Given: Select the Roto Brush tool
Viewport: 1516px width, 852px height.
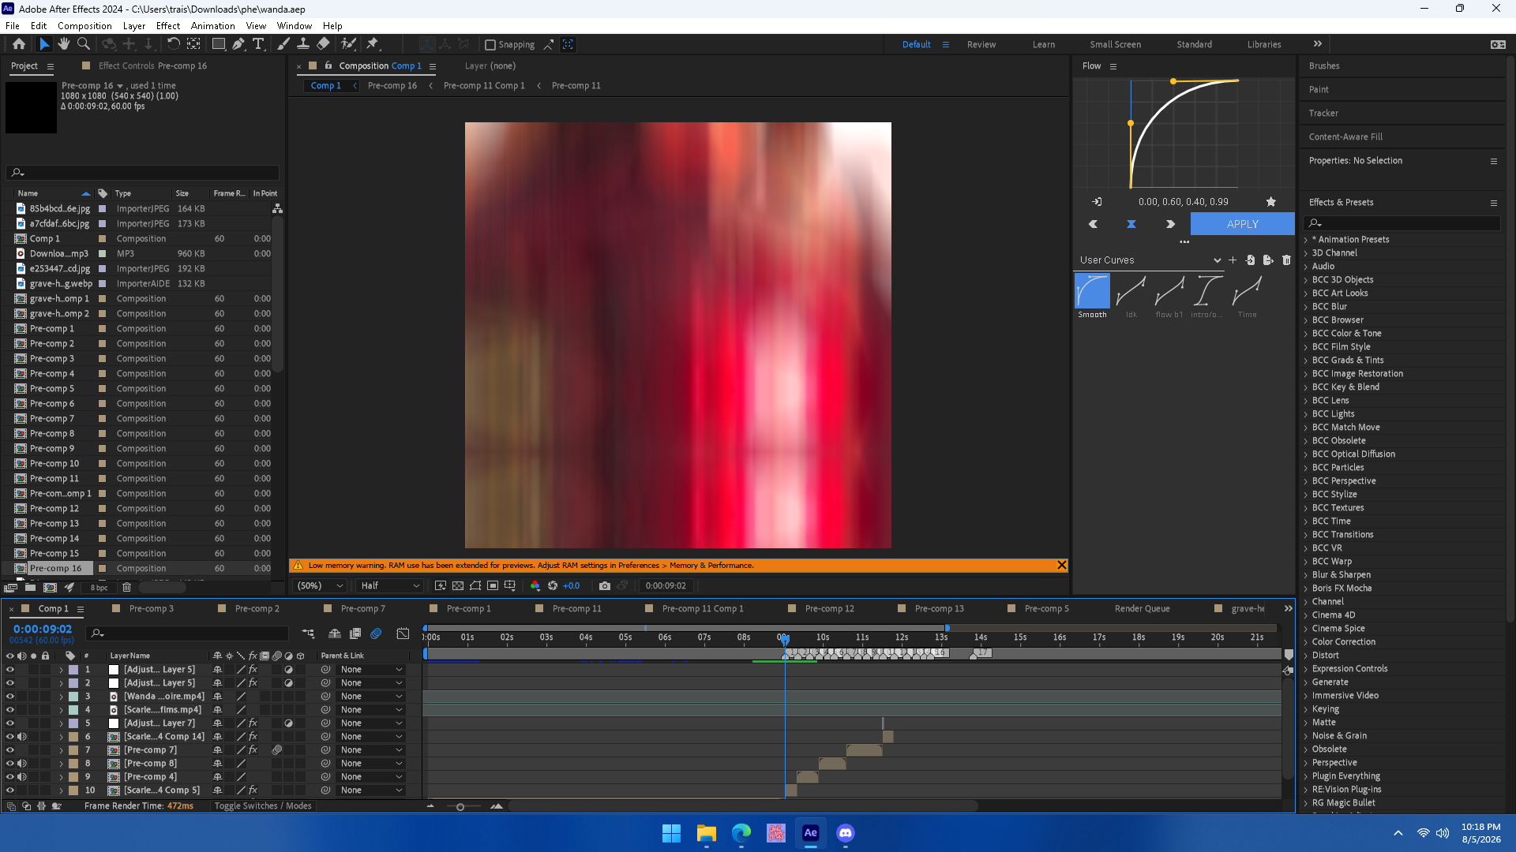Looking at the screenshot, I should [x=348, y=44].
